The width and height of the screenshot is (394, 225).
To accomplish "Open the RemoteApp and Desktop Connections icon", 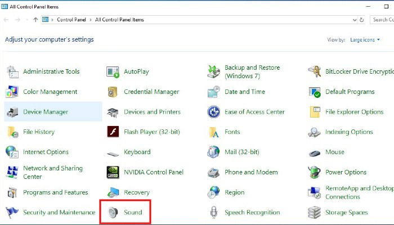I will (314, 192).
